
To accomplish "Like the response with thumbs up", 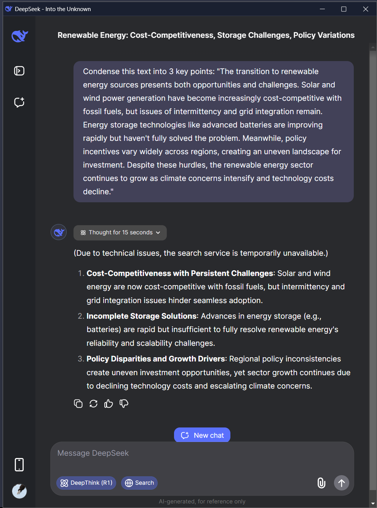I will pyautogui.click(x=109, y=403).
